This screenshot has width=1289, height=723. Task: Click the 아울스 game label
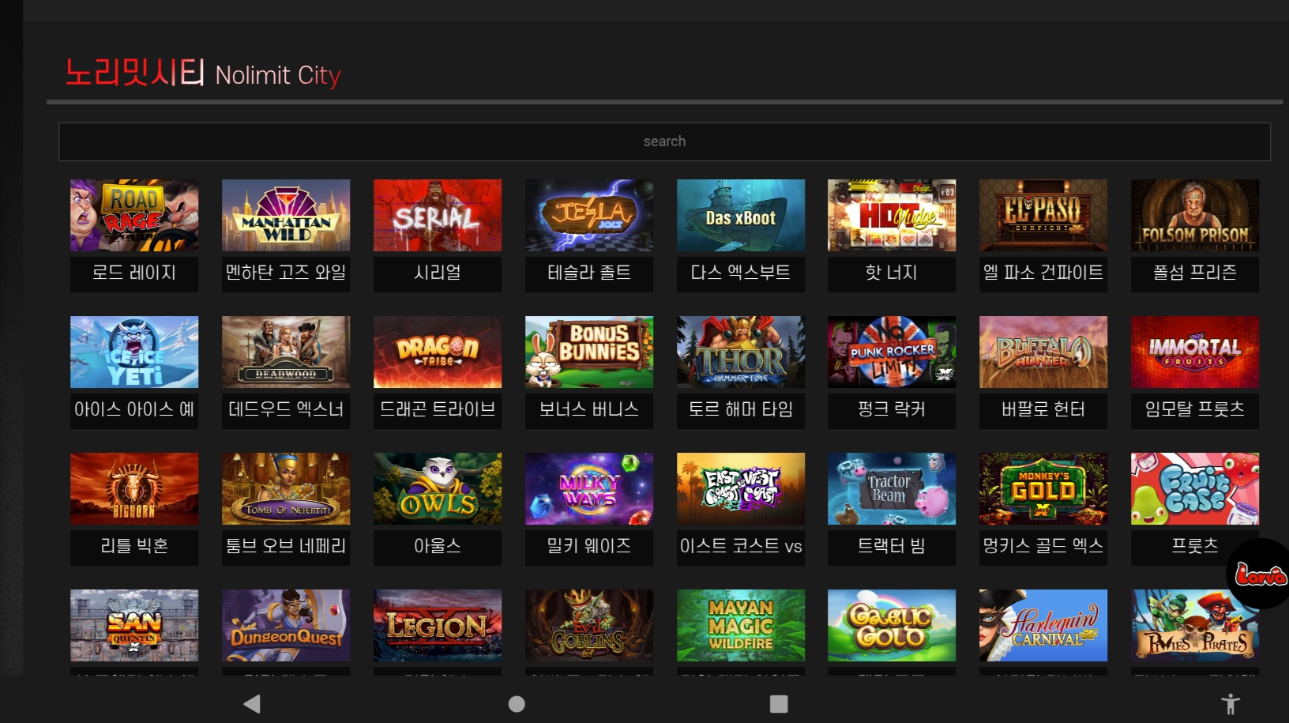point(438,546)
